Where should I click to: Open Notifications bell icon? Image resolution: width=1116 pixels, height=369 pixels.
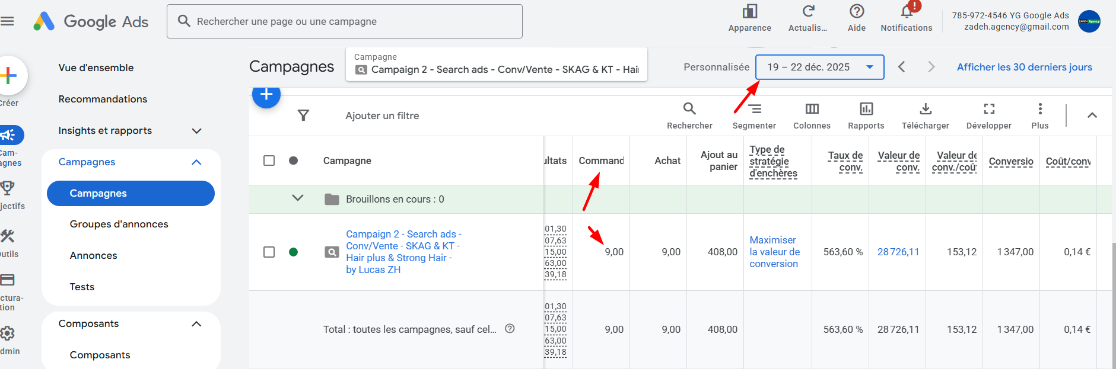pyautogui.click(x=906, y=12)
